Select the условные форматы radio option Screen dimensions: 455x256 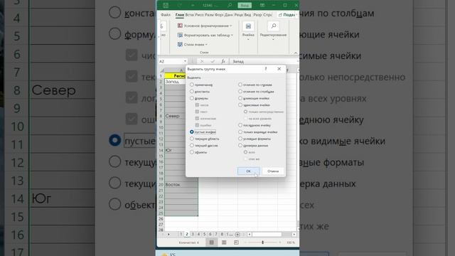point(240,139)
